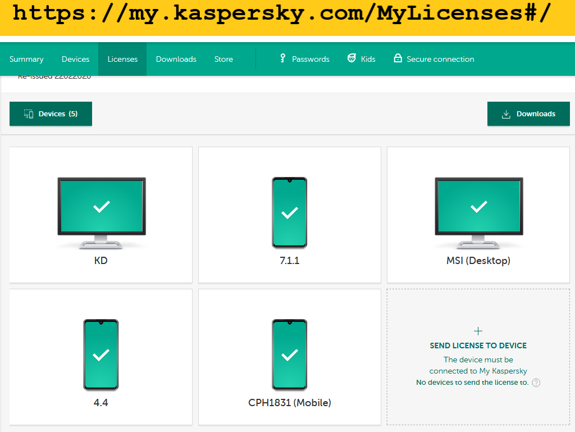This screenshot has height=432, width=575.
Task: Click the devices icon in Devices (5) button
Action: pyautogui.click(x=29, y=114)
